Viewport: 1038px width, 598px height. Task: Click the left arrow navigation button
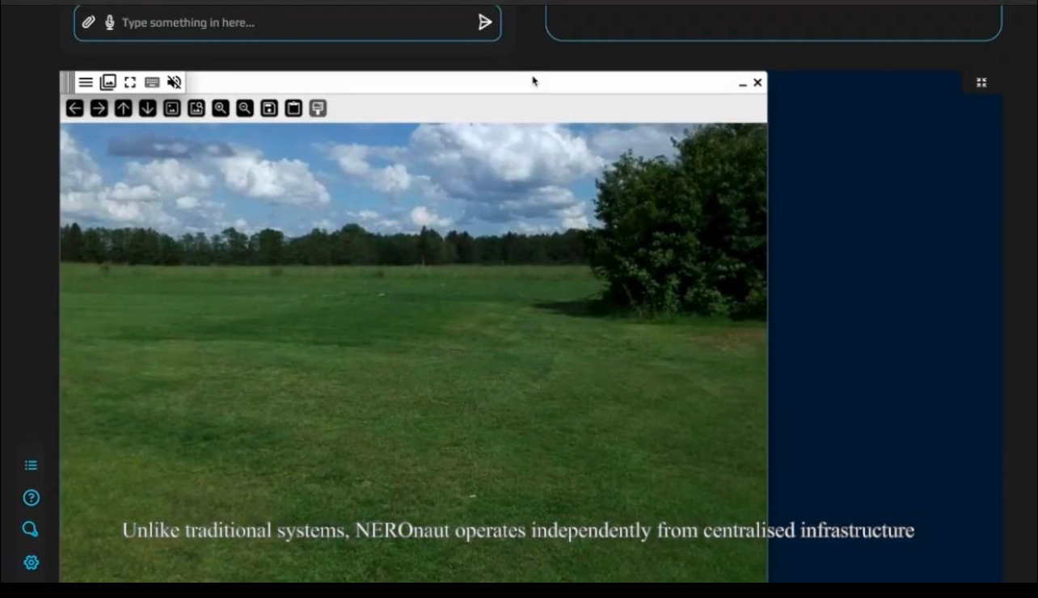point(74,108)
